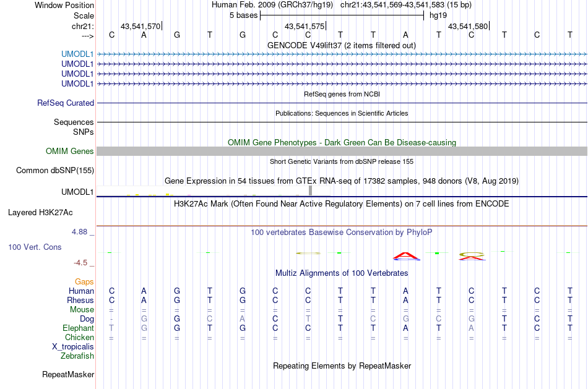Screen dimensions: 588x389
Task: Click the Common dbSNP(155) label
Action: click(x=54, y=170)
